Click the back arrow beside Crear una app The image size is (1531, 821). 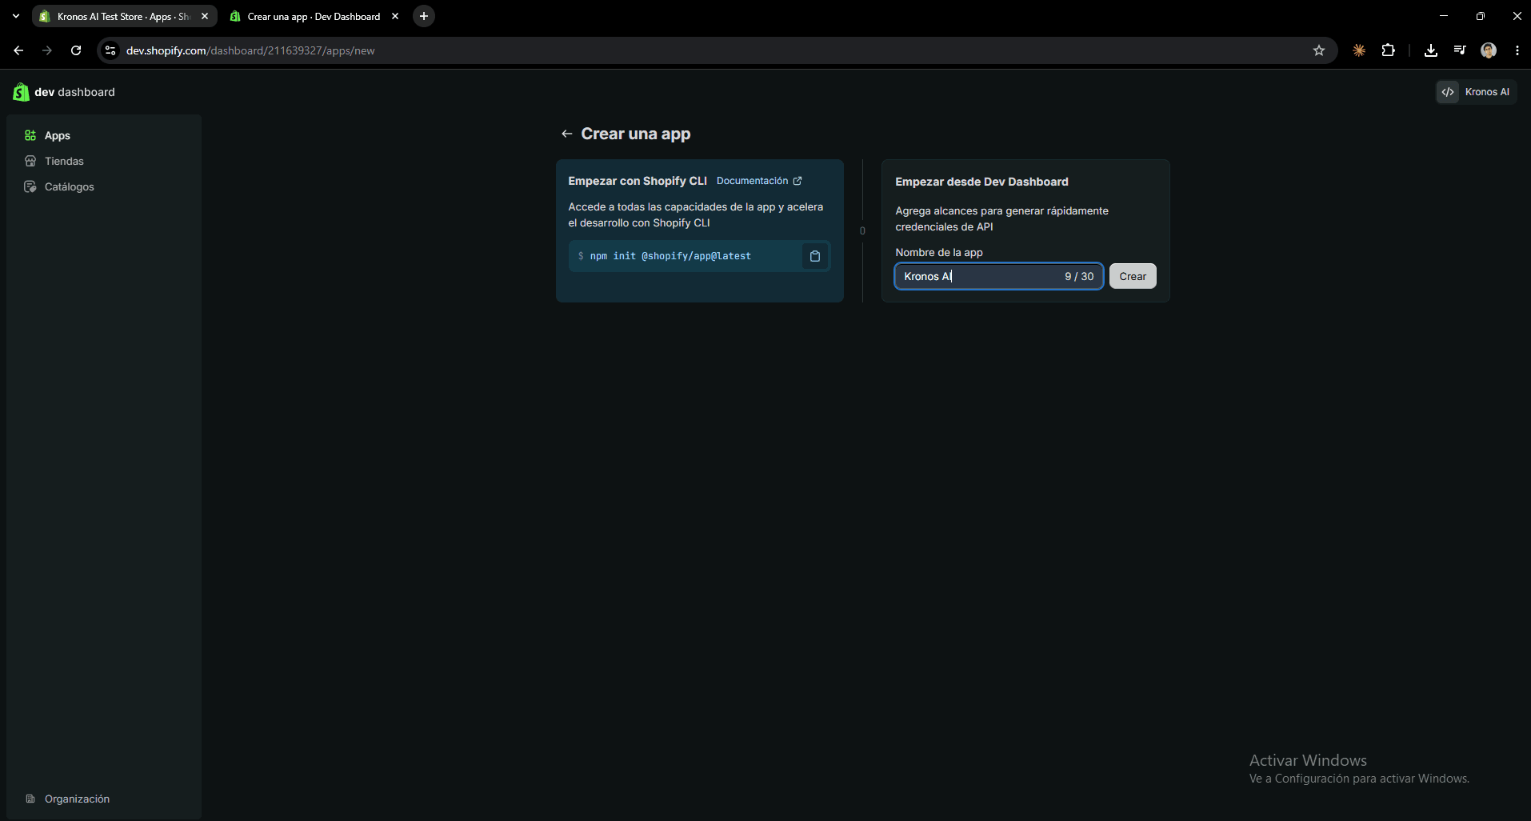pyautogui.click(x=566, y=134)
